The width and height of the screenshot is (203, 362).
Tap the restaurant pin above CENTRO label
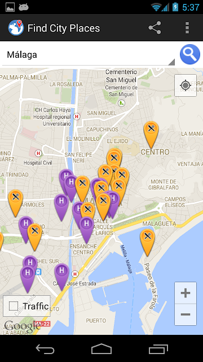[151, 135]
